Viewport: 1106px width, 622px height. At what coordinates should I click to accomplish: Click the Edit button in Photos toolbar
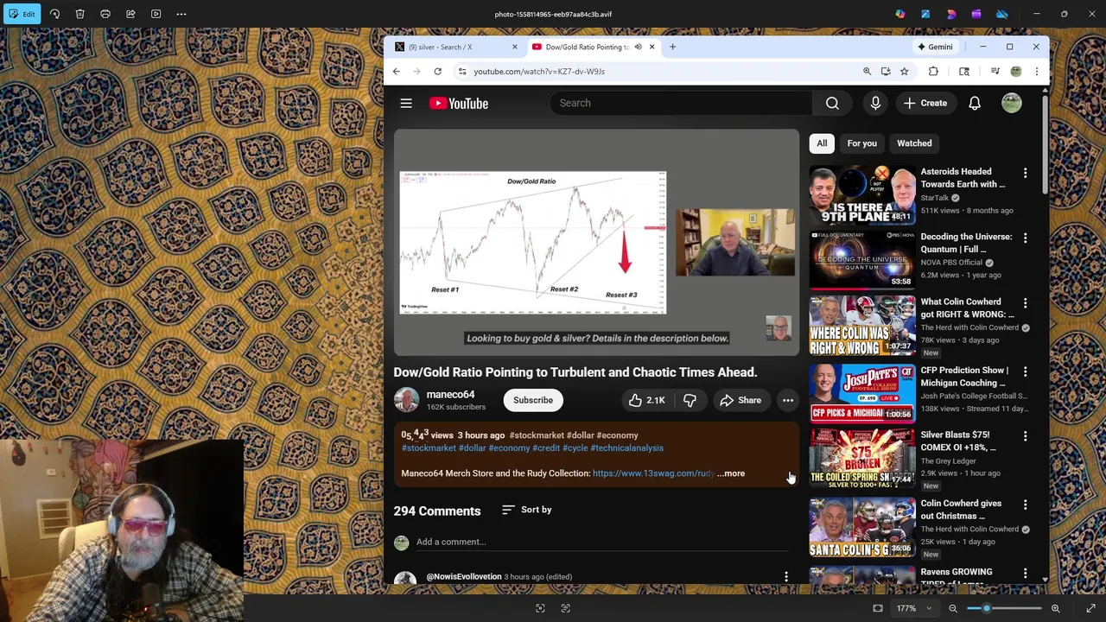pyautogui.click(x=22, y=14)
